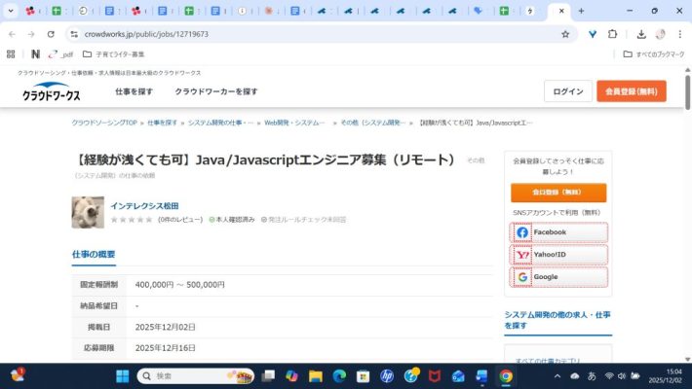Open the クラウドワーカーを探す header menu
Image resolution: width=692 pixels, height=389 pixels.
(x=215, y=91)
